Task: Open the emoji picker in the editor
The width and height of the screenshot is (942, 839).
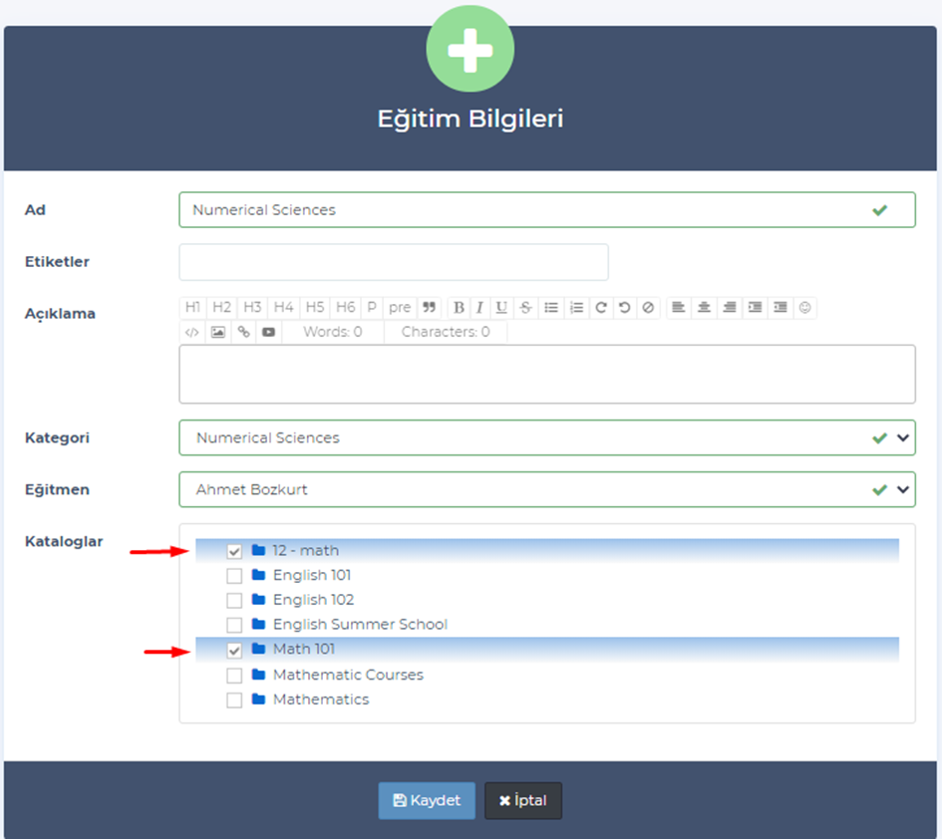Action: 805,308
